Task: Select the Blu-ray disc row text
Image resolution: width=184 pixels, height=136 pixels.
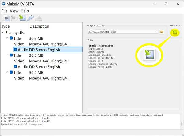Action: (x=15, y=33)
